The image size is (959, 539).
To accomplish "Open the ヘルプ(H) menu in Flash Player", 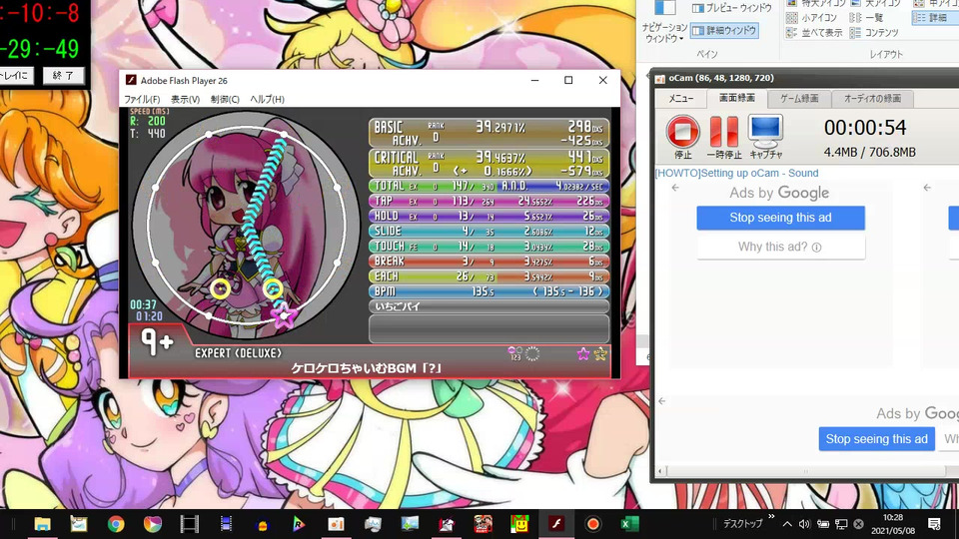I will point(267,99).
